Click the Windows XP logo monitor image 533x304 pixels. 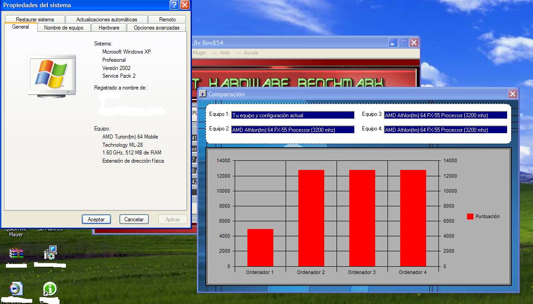(x=52, y=76)
